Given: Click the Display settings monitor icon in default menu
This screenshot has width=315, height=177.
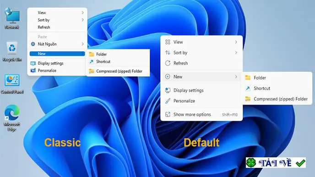Looking at the screenshot, I should tap(168, 90).
